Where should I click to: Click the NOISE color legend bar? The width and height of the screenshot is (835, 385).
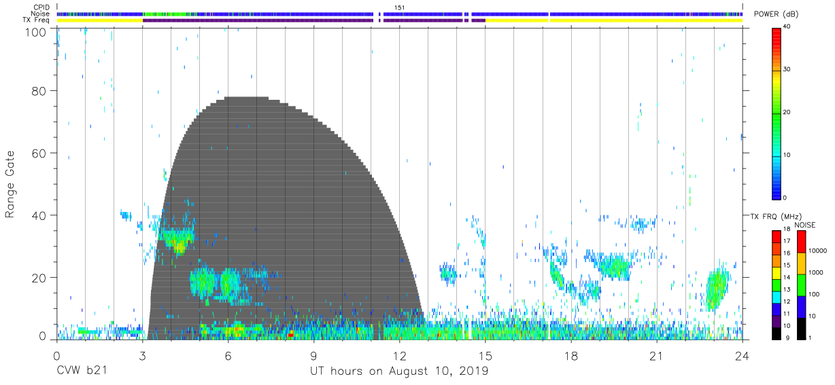click(x=800, y=285)
